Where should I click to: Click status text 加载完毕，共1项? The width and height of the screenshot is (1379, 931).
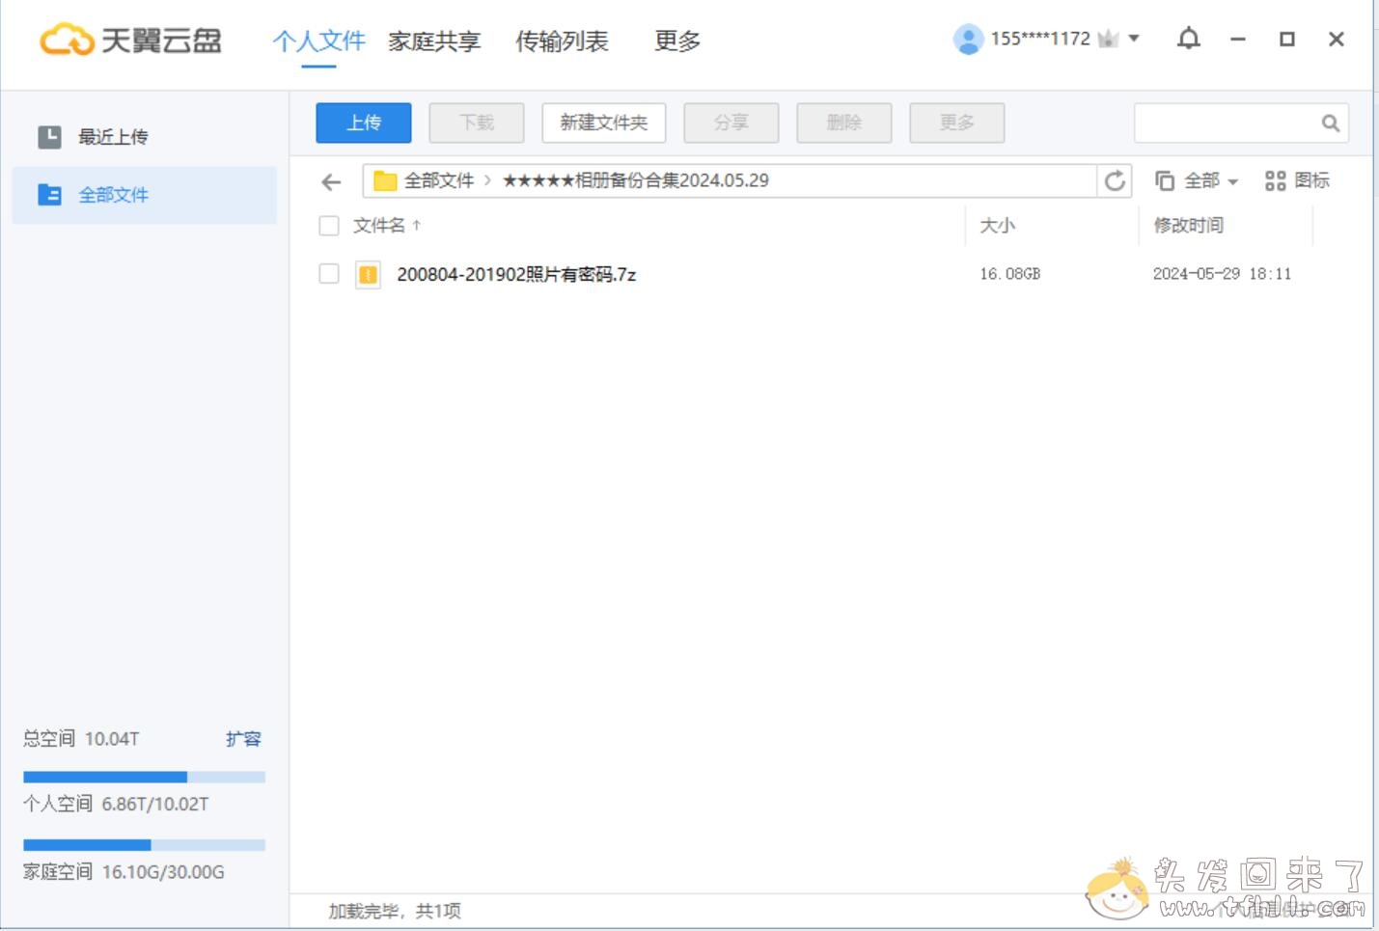click(395, 911)
